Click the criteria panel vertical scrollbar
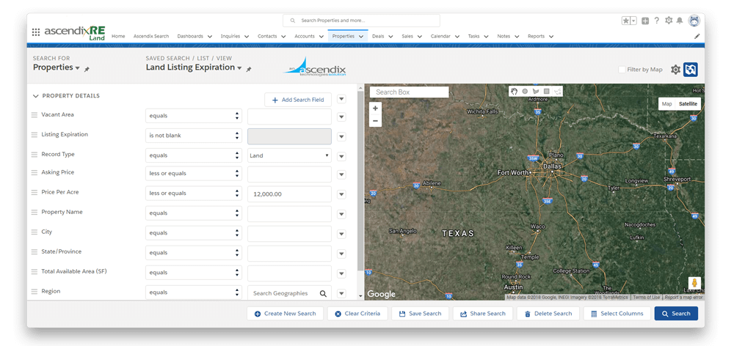734x346 pixels. click(x=360, y=181)
